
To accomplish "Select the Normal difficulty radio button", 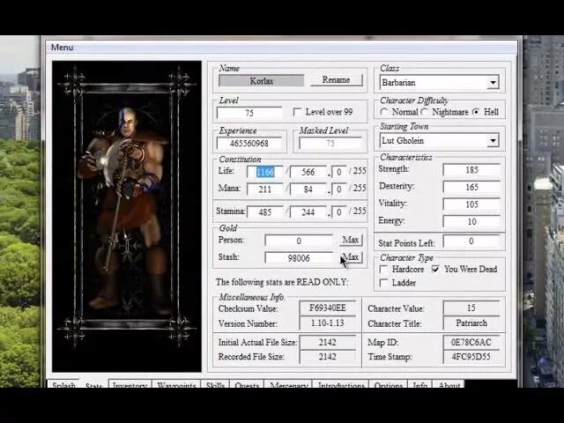I will click(384, 112).
